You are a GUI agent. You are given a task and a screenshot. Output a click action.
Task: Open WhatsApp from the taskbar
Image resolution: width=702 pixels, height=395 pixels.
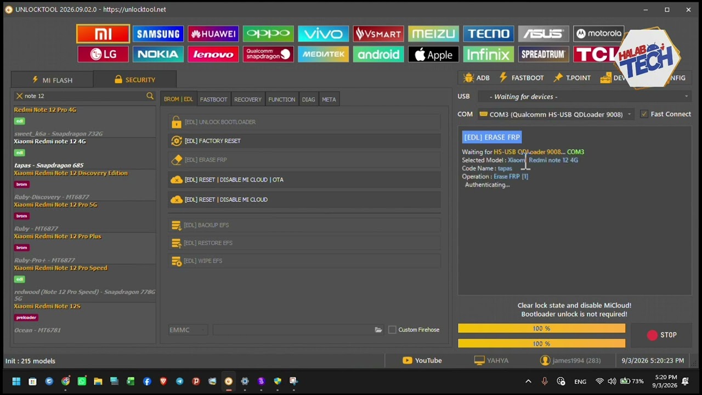coord(82,381)
